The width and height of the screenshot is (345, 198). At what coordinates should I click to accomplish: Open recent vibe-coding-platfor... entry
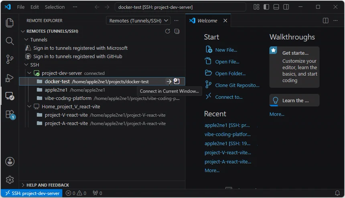click(x=227, y=134)
